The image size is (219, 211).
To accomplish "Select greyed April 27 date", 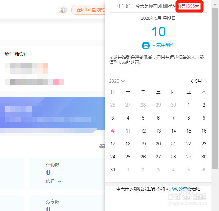I will click(128, 105).
